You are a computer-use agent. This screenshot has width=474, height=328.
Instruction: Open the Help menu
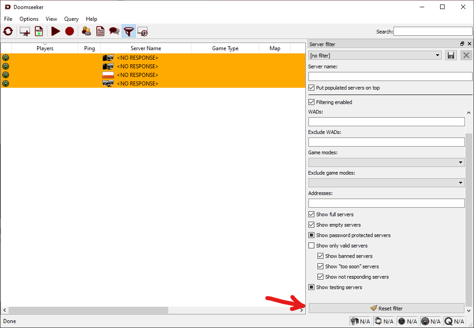pyautogui.click(x=91, y=19)
